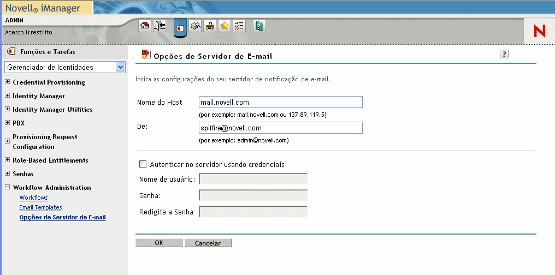555x275 pixels.
Task: Click the 'por exemplo: admin@novell.com' hint
Action: pos(244,140)
